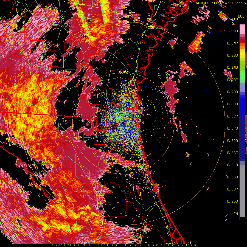247x247 pixels.
Task: Select the 0.893 scale value
Action: pyautogui.click(x=232, y=55)
